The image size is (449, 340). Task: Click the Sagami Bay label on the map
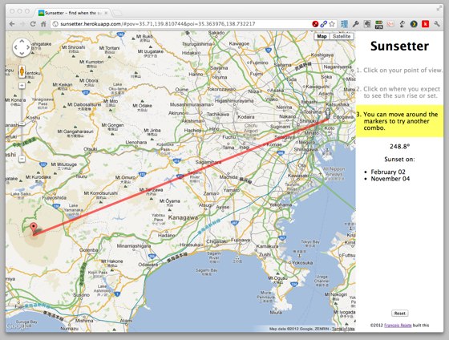[x=207, y=270]
